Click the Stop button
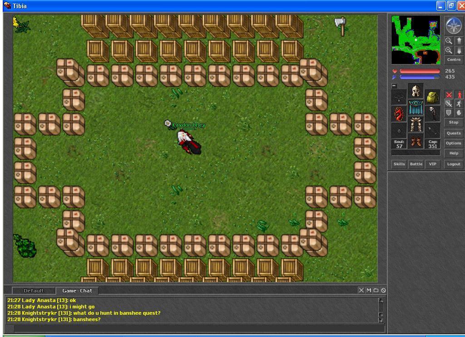Viewport: 465px width, 337px height. [454, 122]
